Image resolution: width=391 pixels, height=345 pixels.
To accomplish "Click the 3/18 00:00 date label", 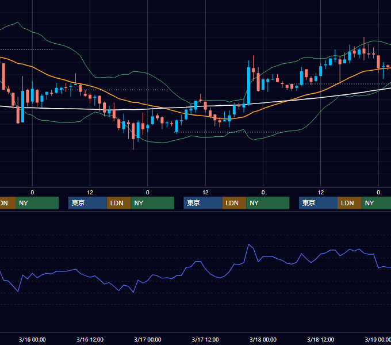I will pos(263,339).
